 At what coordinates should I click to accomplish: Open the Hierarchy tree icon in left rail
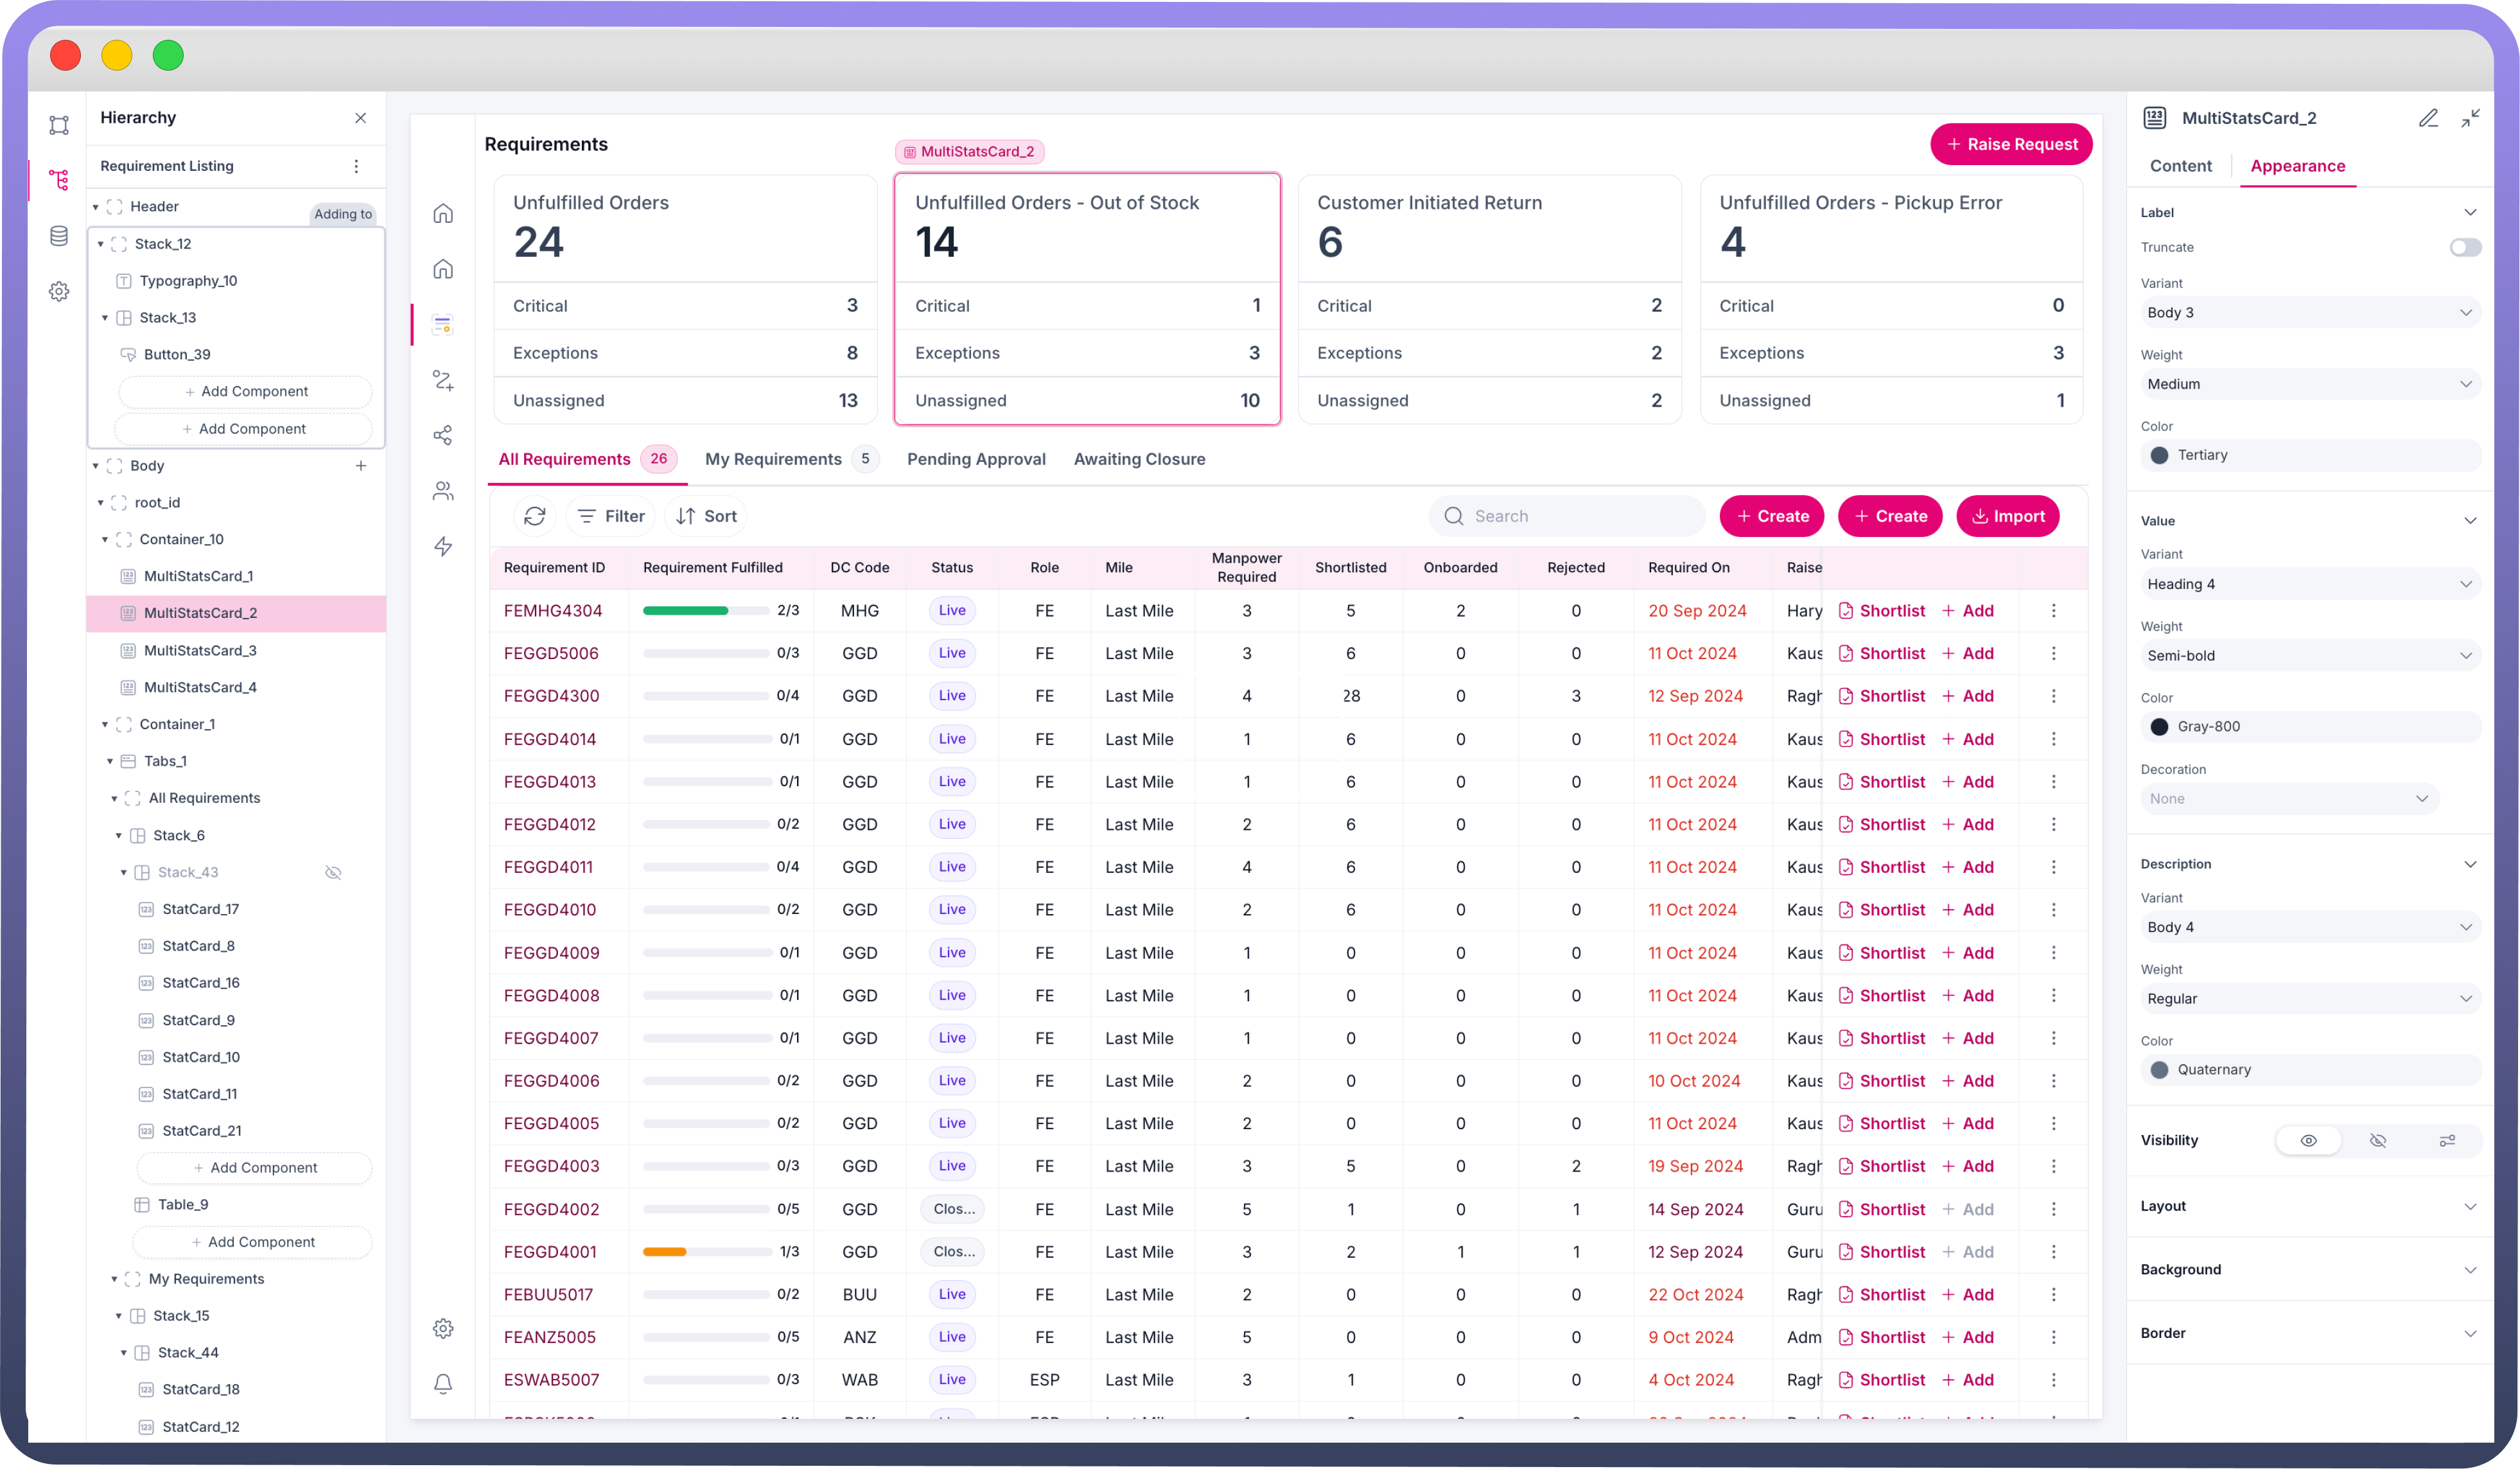tap(59, 180)
